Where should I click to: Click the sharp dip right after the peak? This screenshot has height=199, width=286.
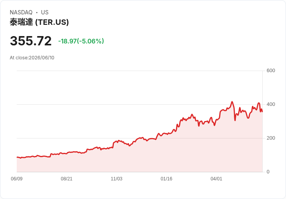(x=235, y=120)
